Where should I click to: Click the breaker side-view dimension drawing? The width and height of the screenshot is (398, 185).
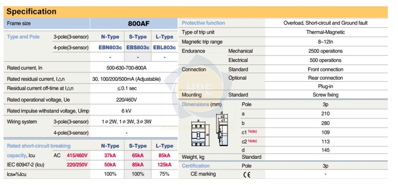pyautogui.click(x=221, y=129)
